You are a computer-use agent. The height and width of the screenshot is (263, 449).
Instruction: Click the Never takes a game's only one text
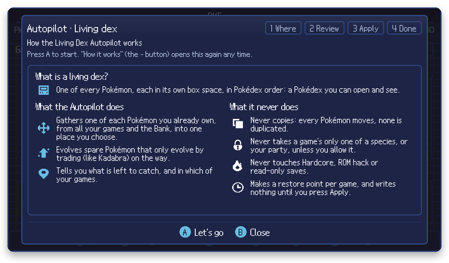(x=329, y=145)
